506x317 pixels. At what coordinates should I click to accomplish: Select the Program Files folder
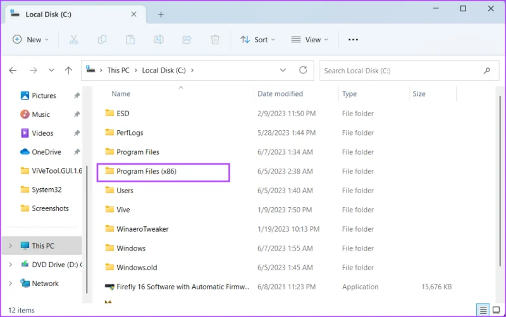click(x=132, y=152)
